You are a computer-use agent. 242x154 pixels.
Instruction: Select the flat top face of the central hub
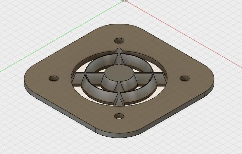(x=119, y=73)
